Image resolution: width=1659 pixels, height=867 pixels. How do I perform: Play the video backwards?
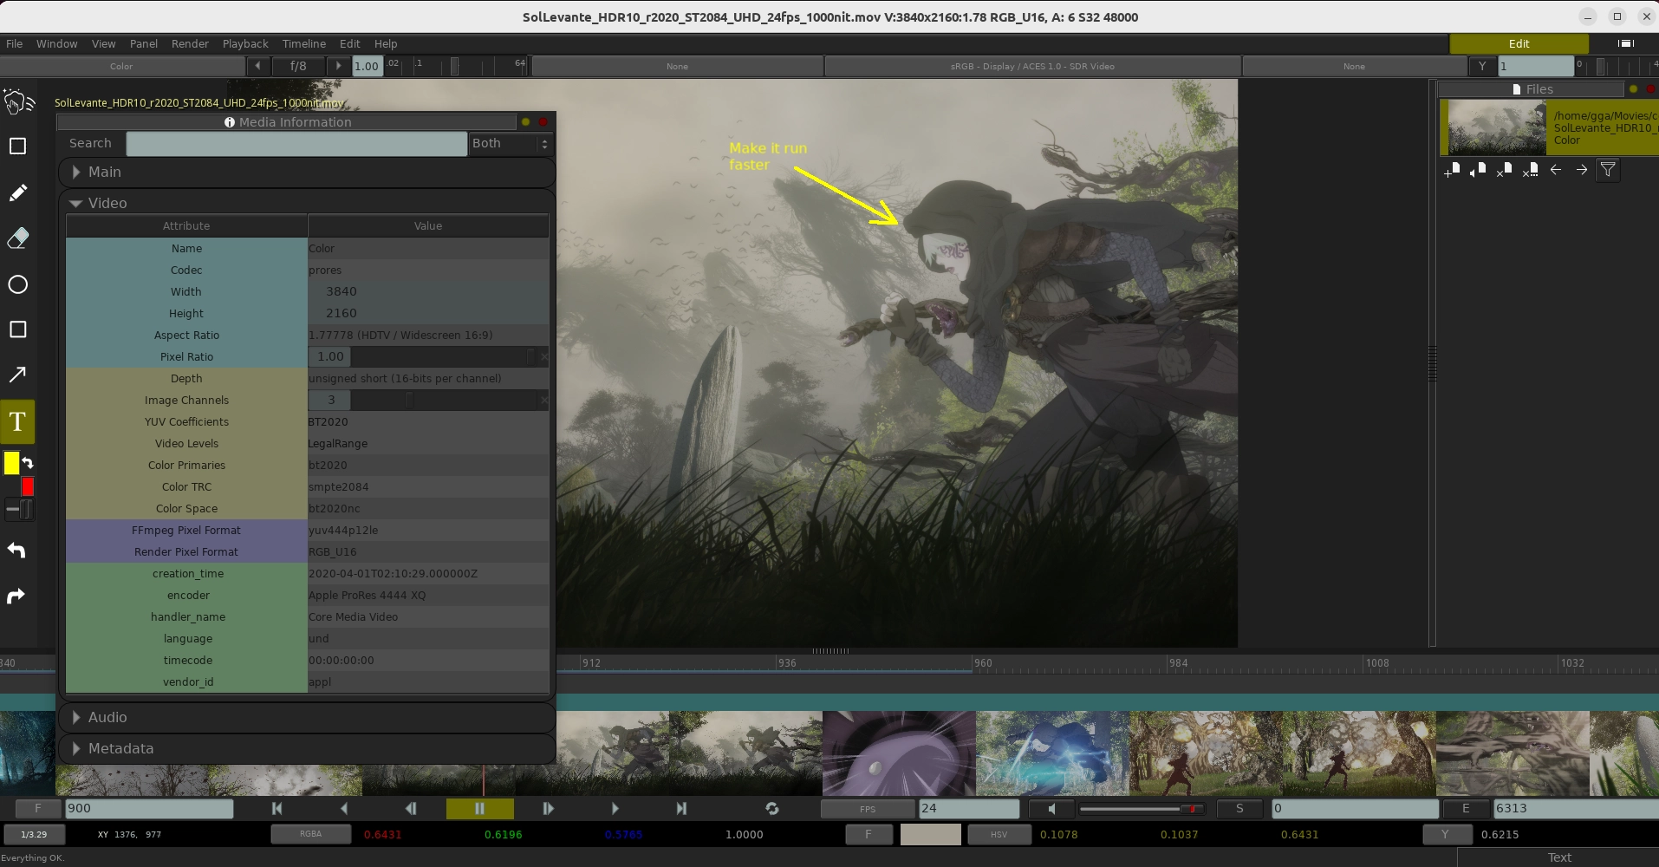click(x=344, y=808)
